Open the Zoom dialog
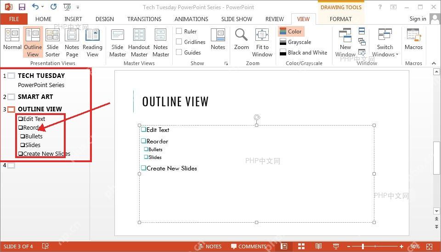 (x=241, y=39)
